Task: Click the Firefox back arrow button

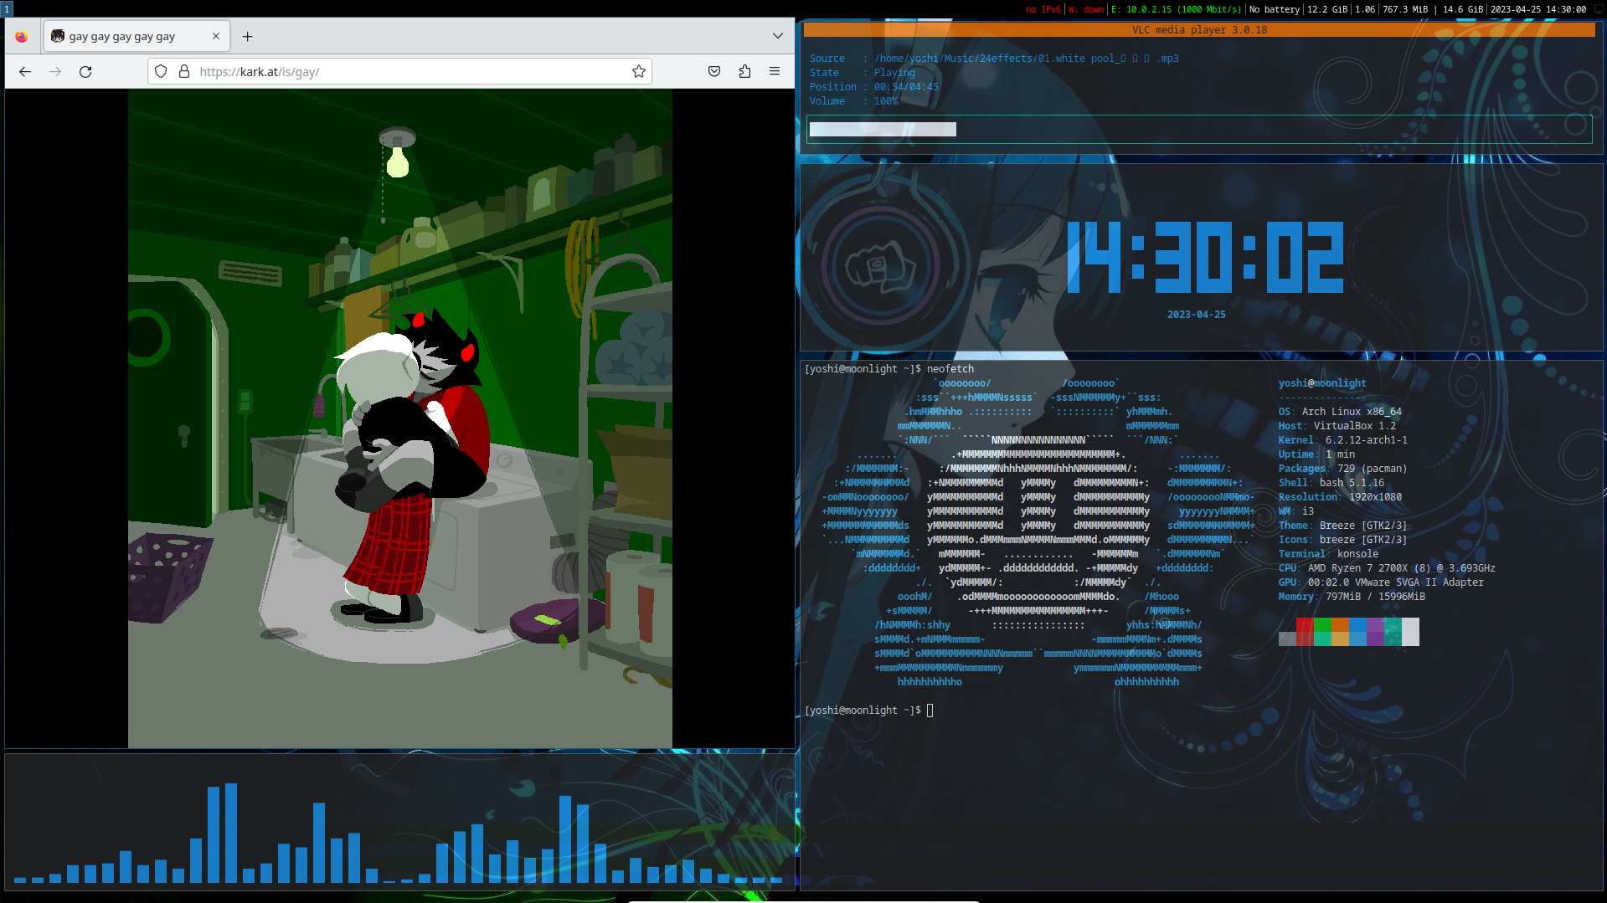Action: (25, 72)
